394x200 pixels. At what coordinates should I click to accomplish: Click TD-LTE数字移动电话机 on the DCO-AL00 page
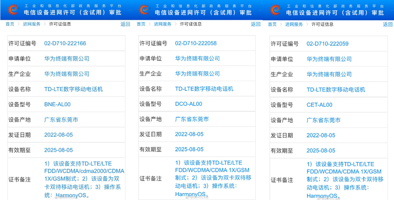tap(204, 89)
